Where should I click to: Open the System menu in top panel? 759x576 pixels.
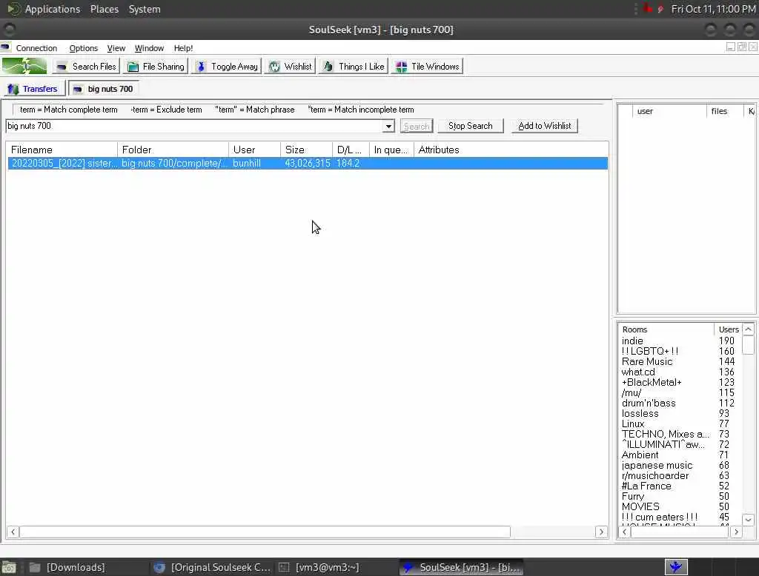tap(145, 9)
